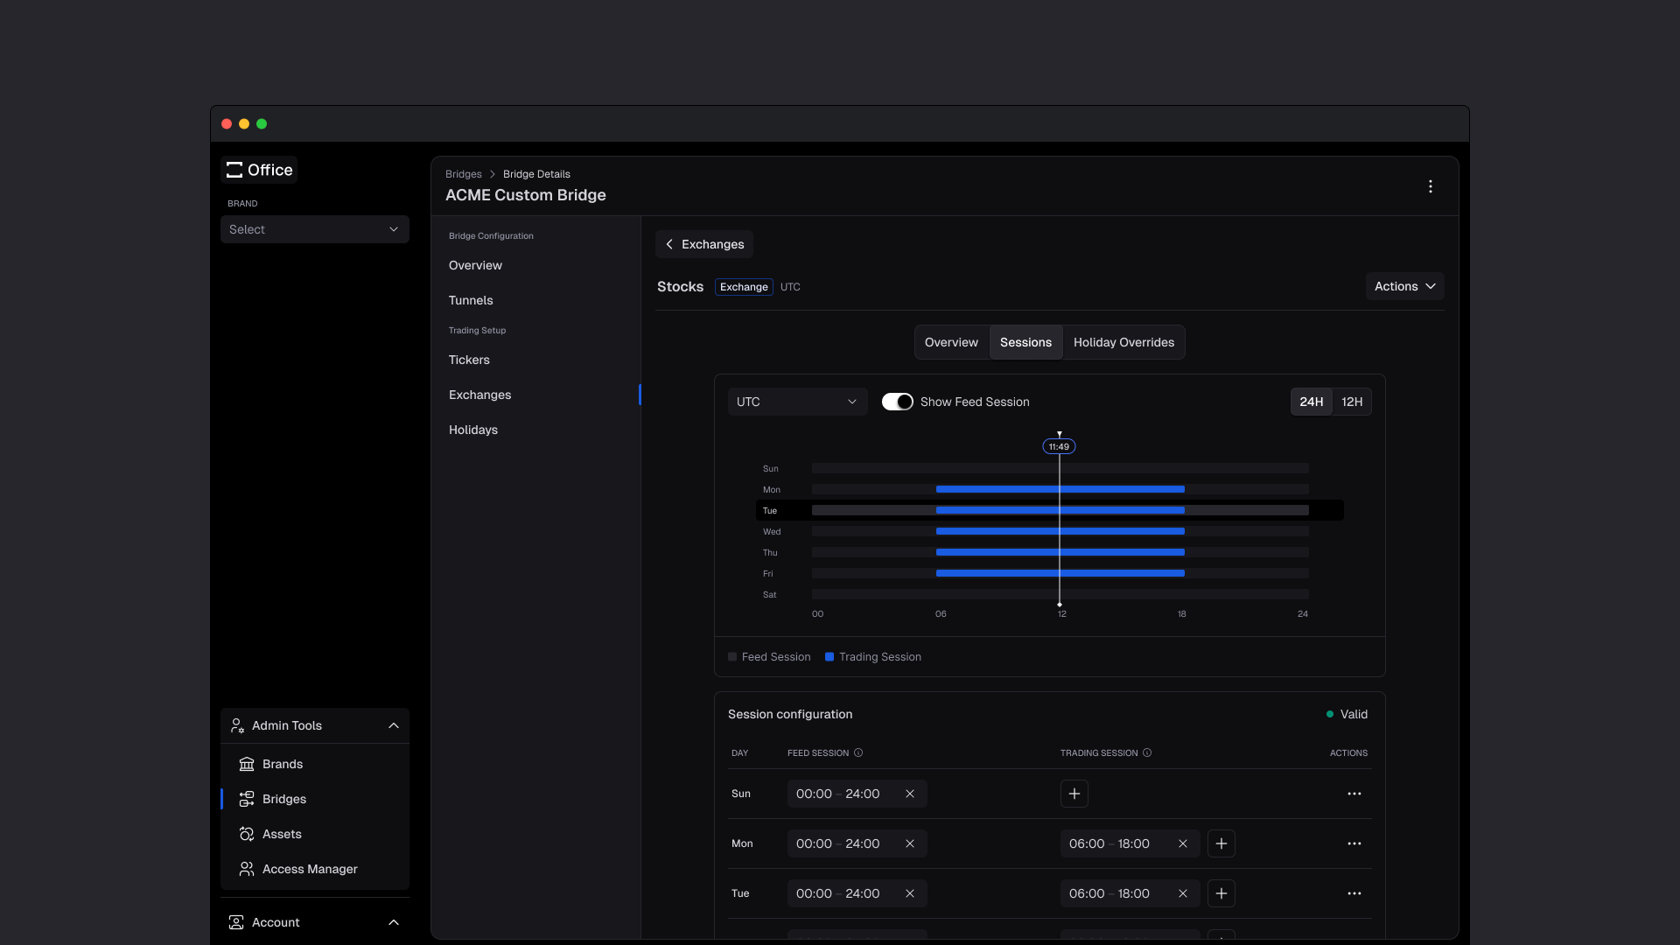Viewport: 1680px width, 945px height.
Task: Collapse the Admin Tools section chevron
Action: 394,725
